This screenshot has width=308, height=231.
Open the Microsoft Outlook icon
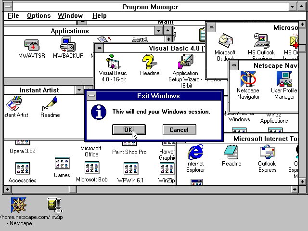point(226,41)
